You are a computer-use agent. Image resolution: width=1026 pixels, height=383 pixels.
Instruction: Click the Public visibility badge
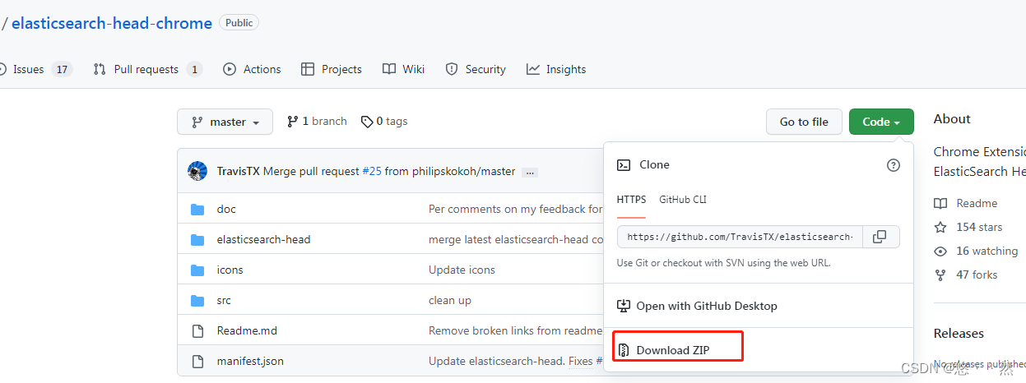[x=239, y=23]
